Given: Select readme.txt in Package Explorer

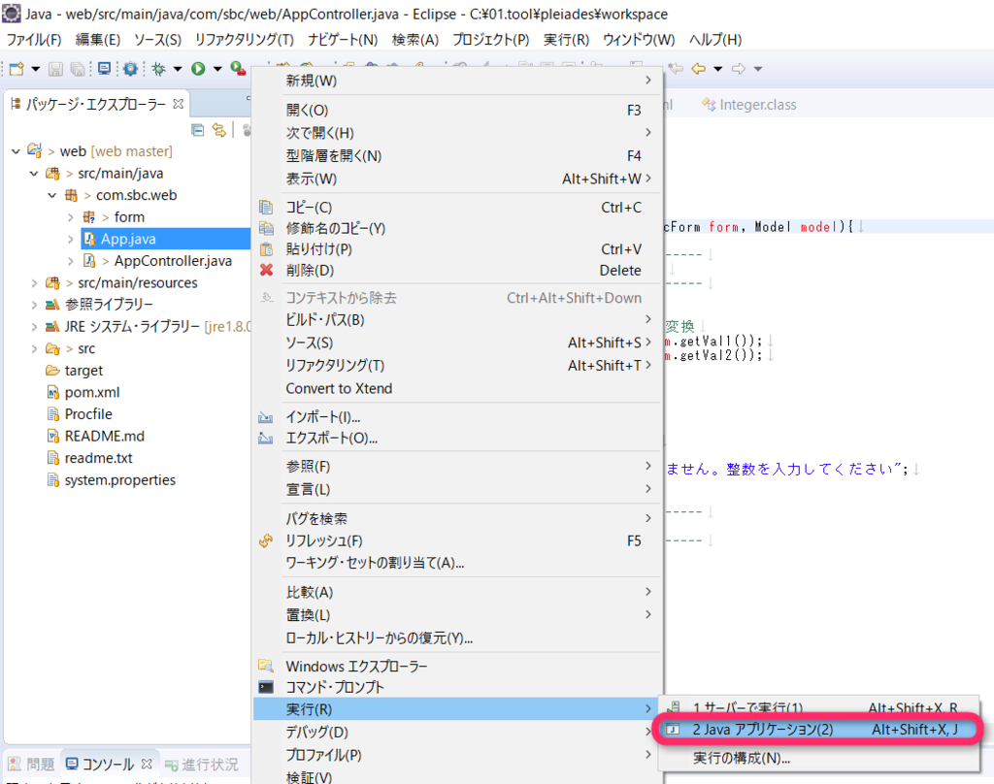Looking at the screenshot, I should tap(98, 458).
